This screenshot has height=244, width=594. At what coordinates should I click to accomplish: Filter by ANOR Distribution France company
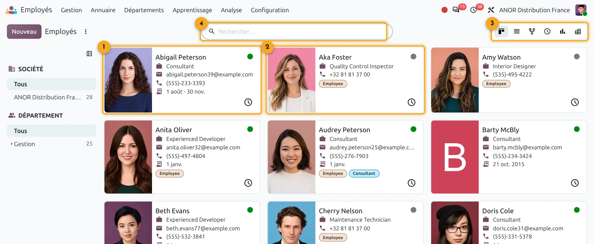tap(52, 97)
